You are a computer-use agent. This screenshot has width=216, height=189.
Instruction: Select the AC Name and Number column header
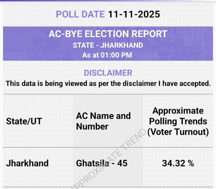[x=103, y=121]
